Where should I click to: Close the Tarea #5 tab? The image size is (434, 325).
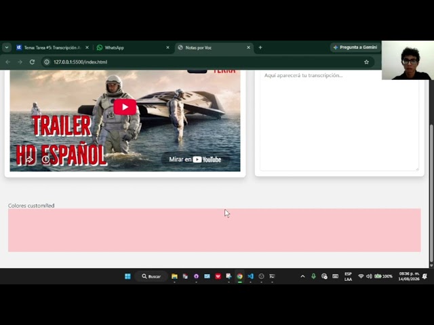click(87, 47)
